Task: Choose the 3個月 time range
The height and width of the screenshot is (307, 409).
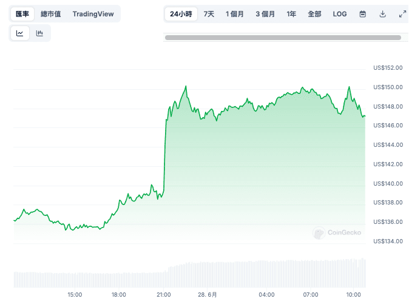Action: pos(265,14)
